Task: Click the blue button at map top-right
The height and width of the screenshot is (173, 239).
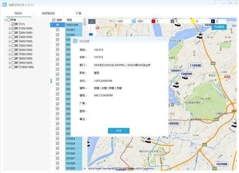Action: click(219, 27)
